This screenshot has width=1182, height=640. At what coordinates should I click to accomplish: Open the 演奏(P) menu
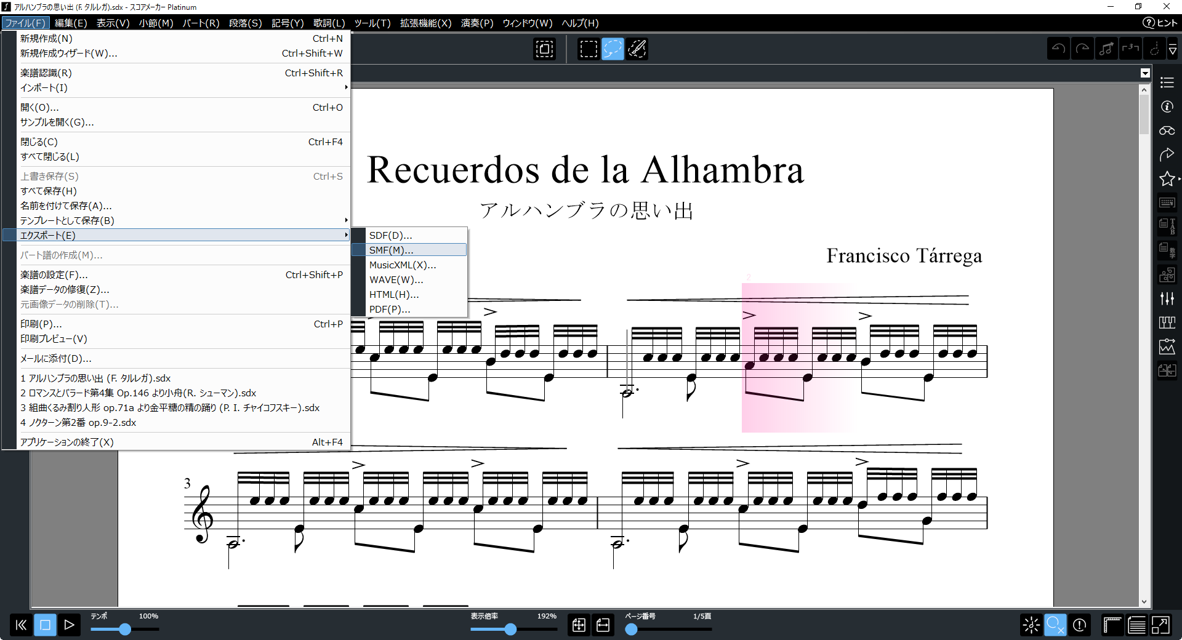pos(477,23)
